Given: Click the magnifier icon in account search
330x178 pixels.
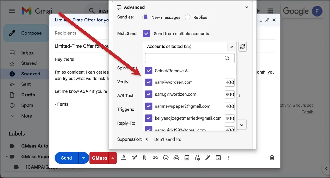Looking at the screenshot, I should click(x=227, y=58).
